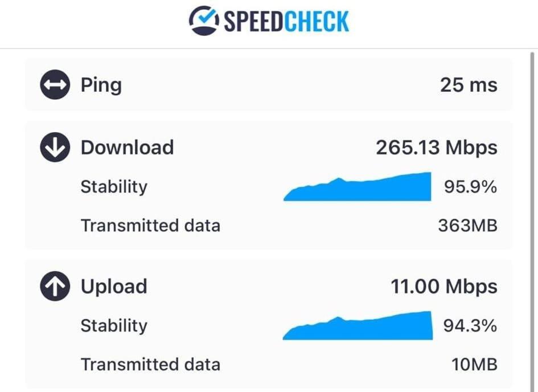Click the 95.9% download stability value
Viewport: 538px width, 392px height.
(470, 187)
